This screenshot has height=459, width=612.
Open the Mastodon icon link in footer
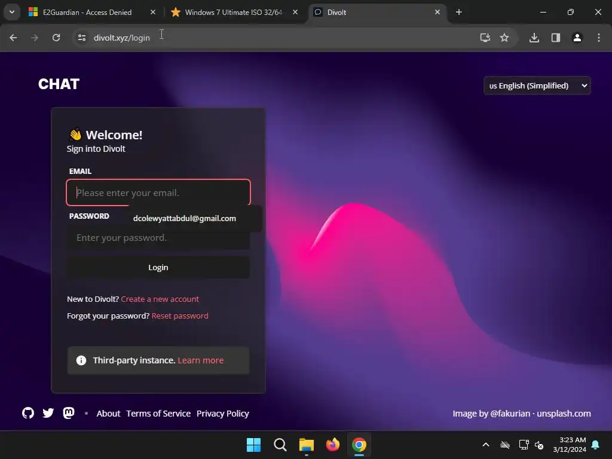click(x=69, y=413)
